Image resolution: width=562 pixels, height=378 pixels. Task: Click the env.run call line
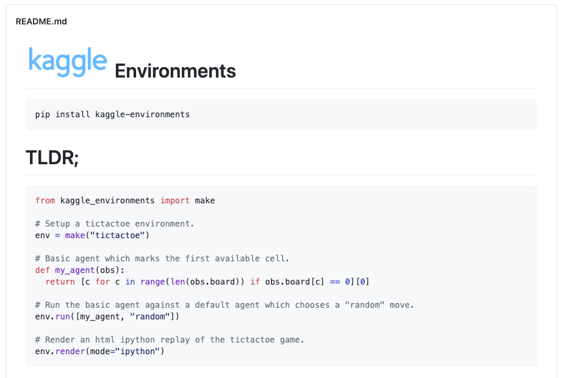tap(107, 317)
